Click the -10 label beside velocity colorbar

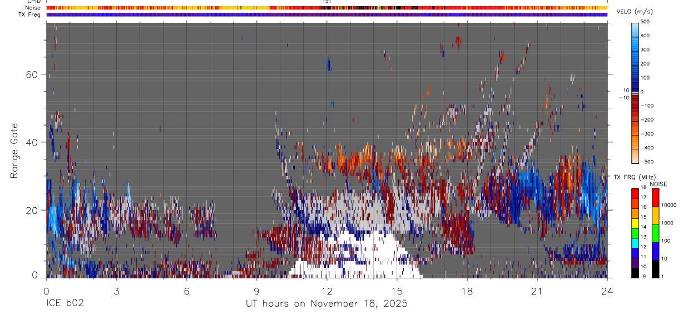(x=625, y=97)
